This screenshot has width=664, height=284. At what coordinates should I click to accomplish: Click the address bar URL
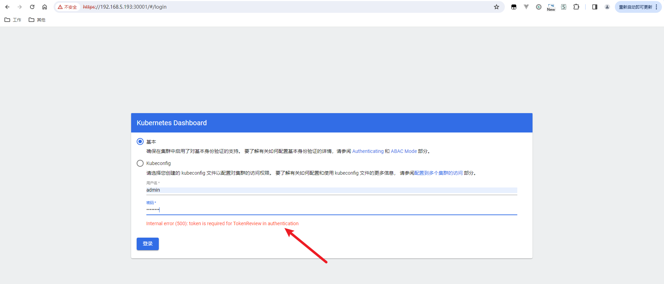point(125,7)
